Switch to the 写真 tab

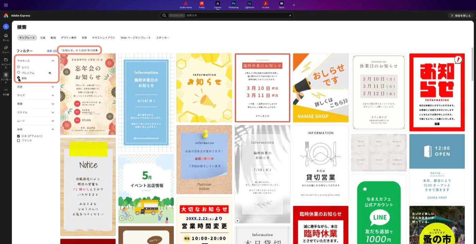click(43, 38)
